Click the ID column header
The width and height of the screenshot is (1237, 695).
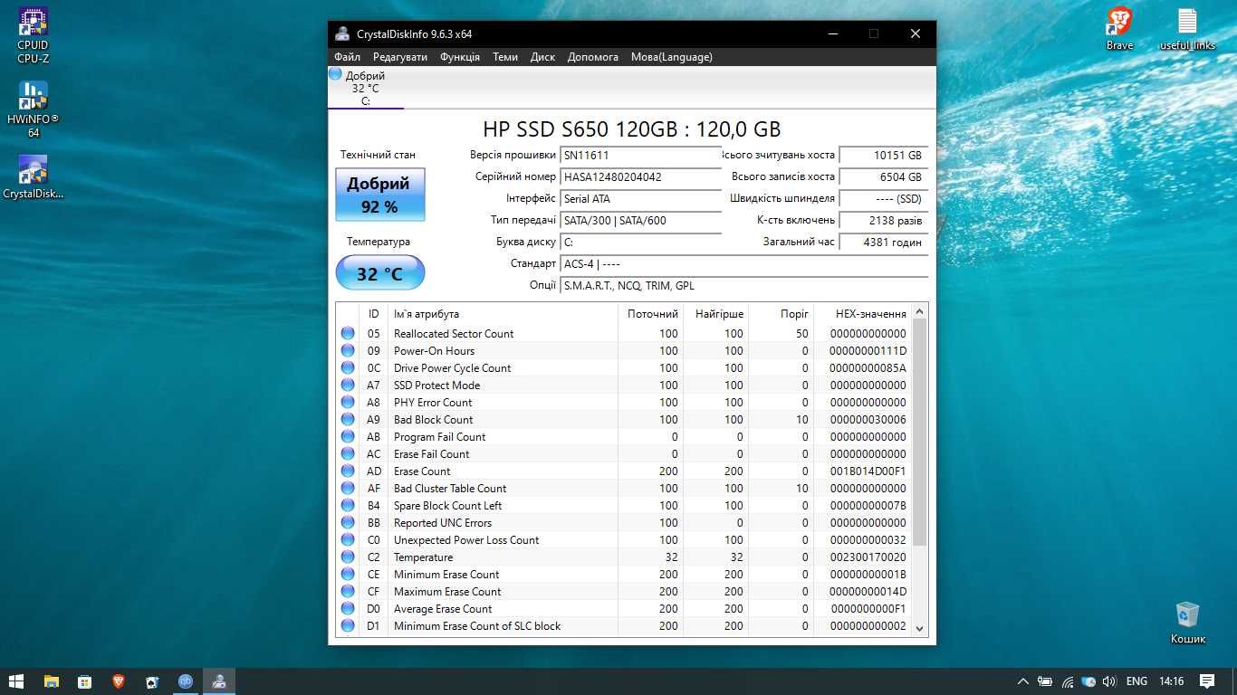click(x=373, y=314)
